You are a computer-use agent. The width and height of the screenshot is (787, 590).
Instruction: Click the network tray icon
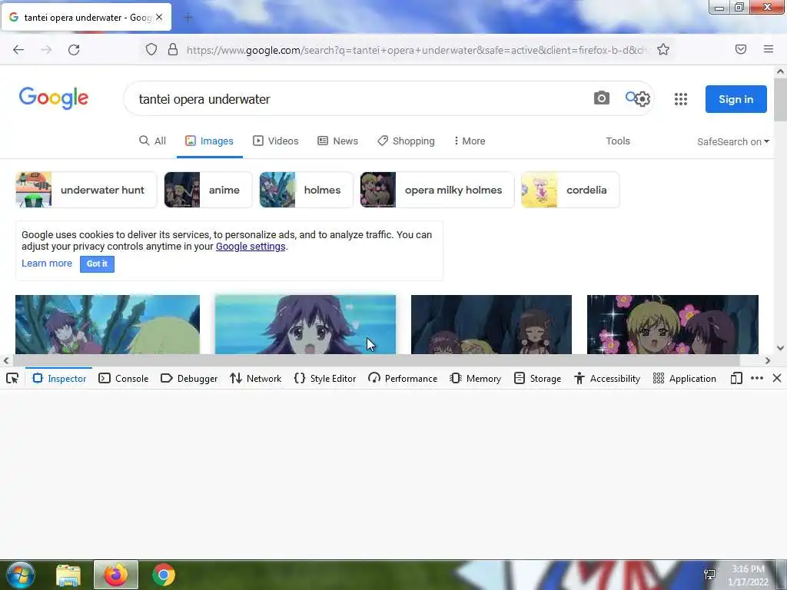pos(709,575)
